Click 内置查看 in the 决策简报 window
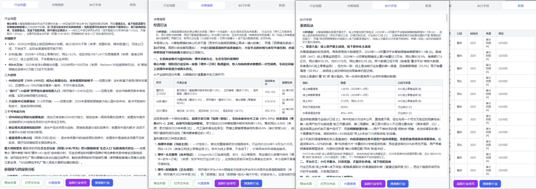The height and width of the screenshot is (189, 536). point(203,183)
